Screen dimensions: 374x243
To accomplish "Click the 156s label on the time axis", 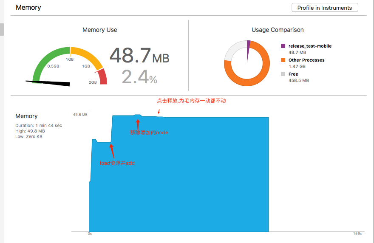I will [x=357, y=234].
